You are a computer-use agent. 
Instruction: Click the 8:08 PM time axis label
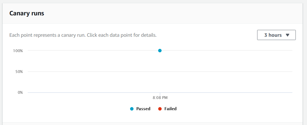pos(160,98)
